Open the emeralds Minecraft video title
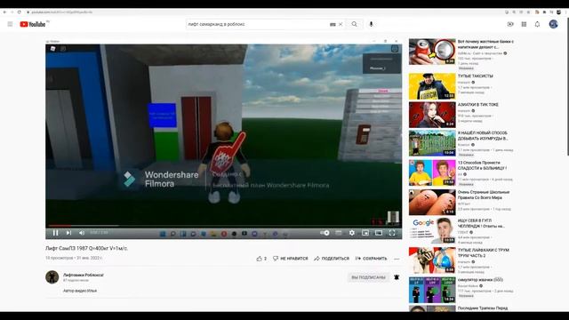Image resolution: width=569 pixels, height=320 pixels. pyautogui.click(x=483, y=136)
